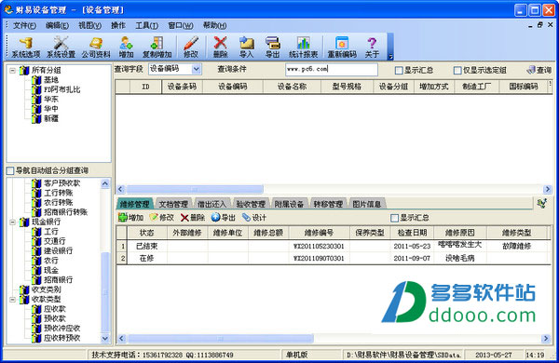The height and width of the screenshot is (363, 559).
Task: Click the 导出 toolbar icon
Action: [x=273, y=47]
